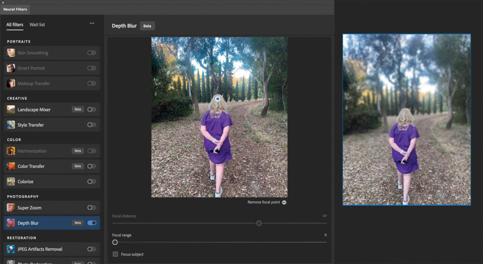The width and height of the screenshot is (483, 264).
Task: Disable the Depth Blur filter switch
Action: [92, 223]
